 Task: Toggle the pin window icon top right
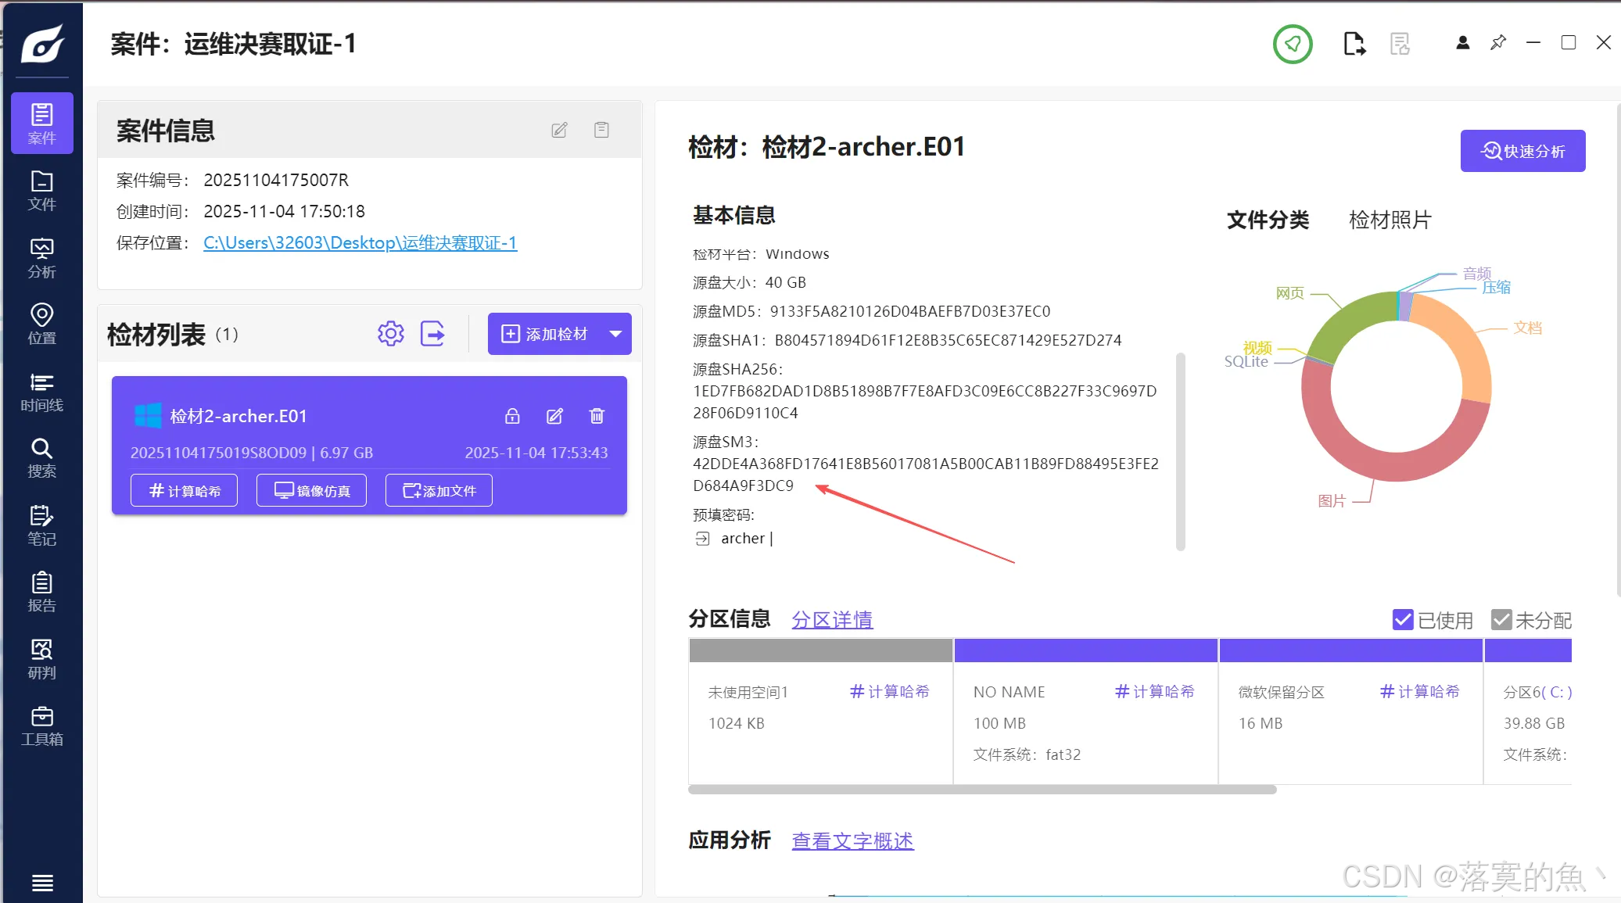click(x=1498, y=42)
